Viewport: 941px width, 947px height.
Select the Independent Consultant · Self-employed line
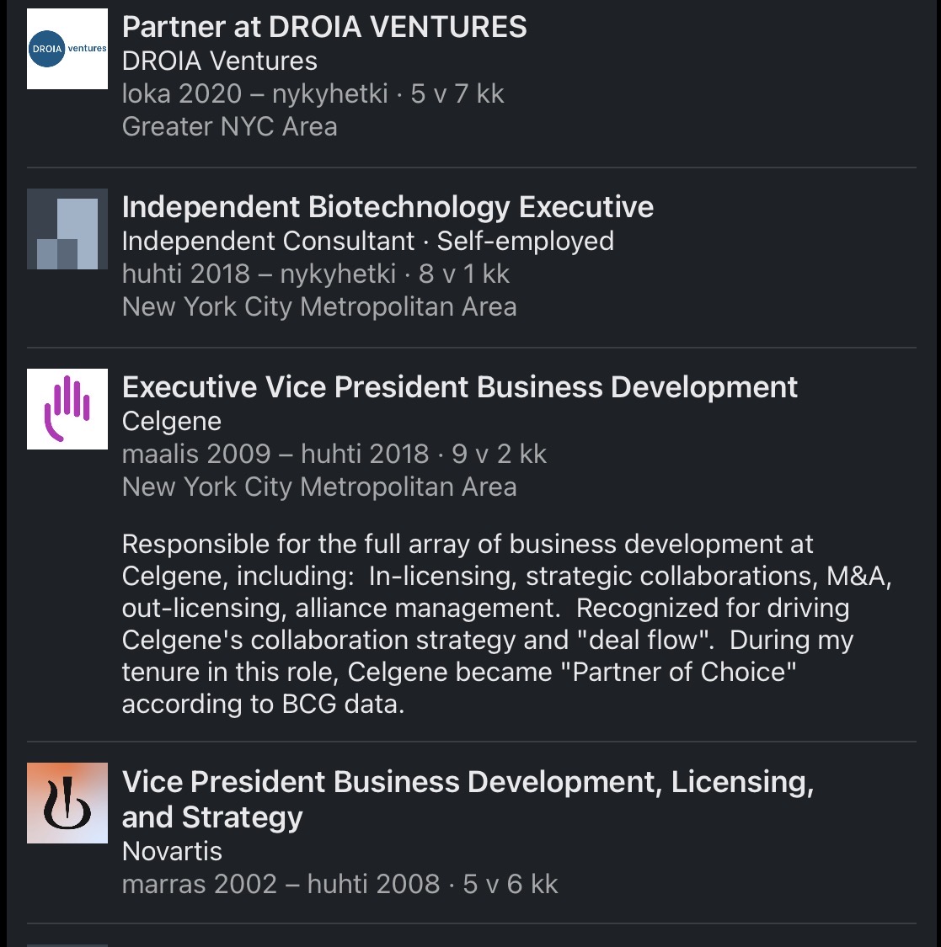click(367, 241)
